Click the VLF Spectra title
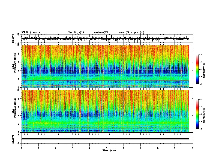The image size is (216, 166). 31,33
